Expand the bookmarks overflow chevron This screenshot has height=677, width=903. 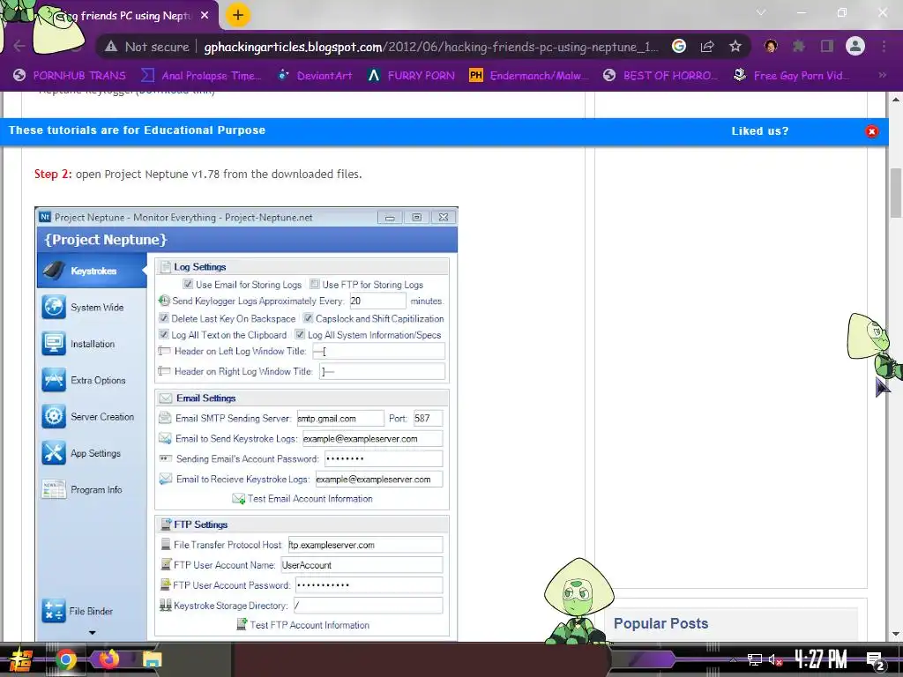pyautogui.click(x=882, y=75)
